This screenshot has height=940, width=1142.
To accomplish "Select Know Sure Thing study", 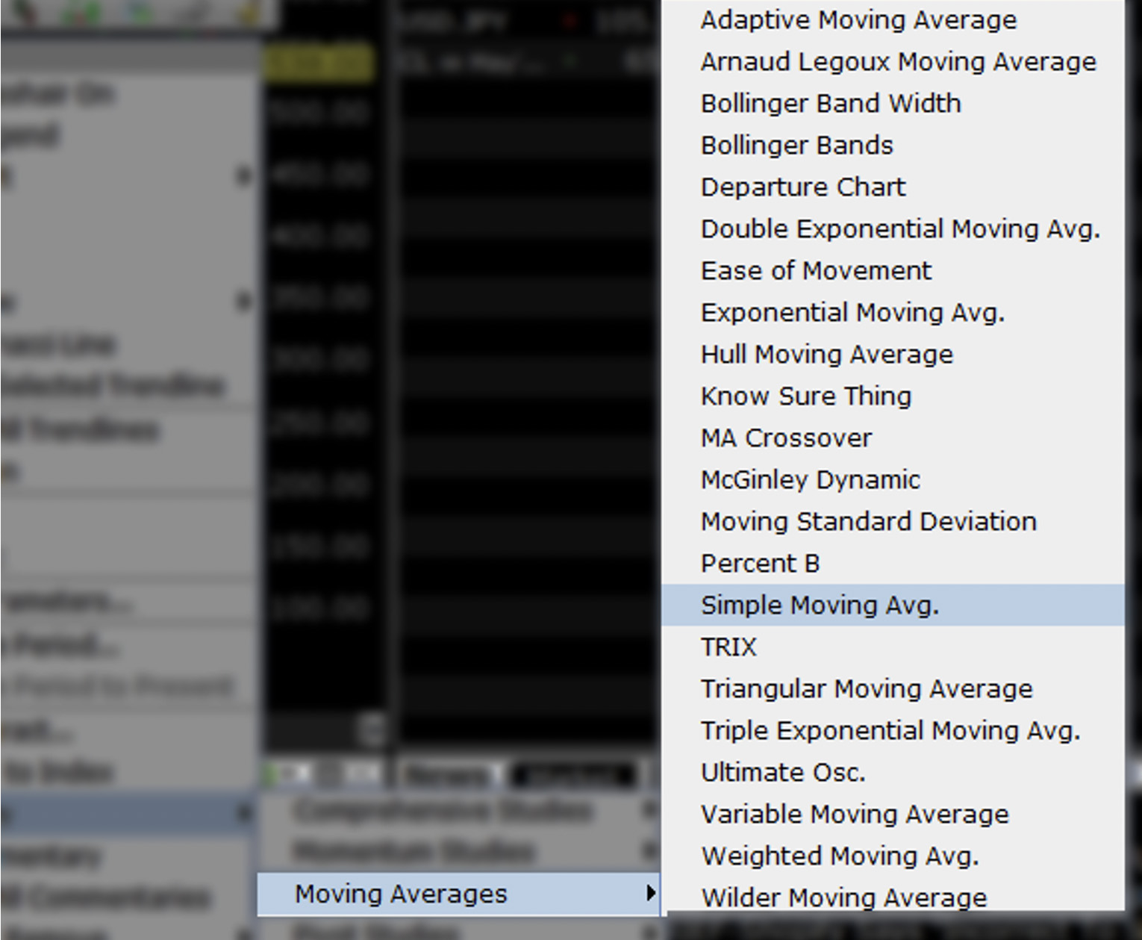I will pos(806,396).
